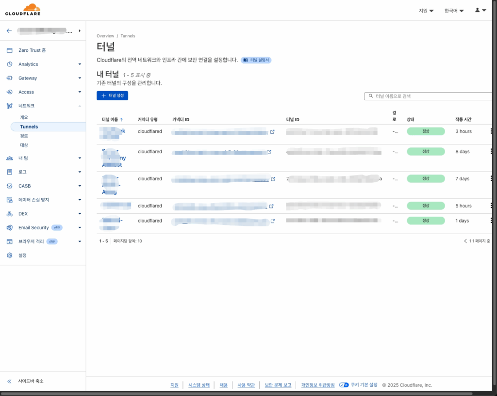This screenshot has width=497, height=396.
Task: Click 사이드바 축소 label
Action: (31, 381)
